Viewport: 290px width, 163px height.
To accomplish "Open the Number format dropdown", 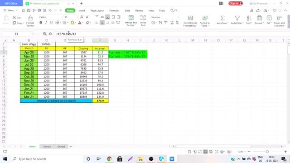I will [179, 17].
